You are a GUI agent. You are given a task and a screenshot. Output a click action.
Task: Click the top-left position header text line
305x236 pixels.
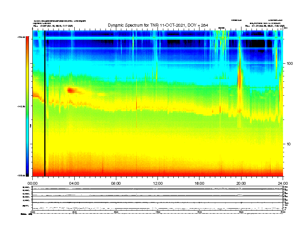click(x=53, y=26)
